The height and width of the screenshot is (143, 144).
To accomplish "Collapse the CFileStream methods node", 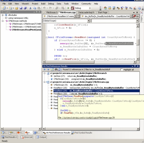I will click(3, 21).
